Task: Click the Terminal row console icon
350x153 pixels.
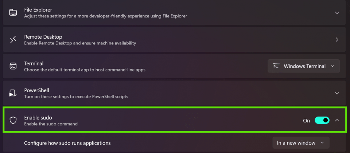Action: point(13,66)
